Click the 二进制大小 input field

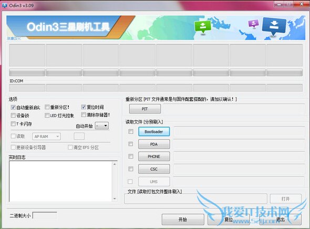45,215
